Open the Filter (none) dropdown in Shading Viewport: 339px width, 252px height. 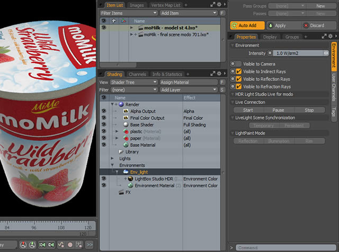pos(133,90)
